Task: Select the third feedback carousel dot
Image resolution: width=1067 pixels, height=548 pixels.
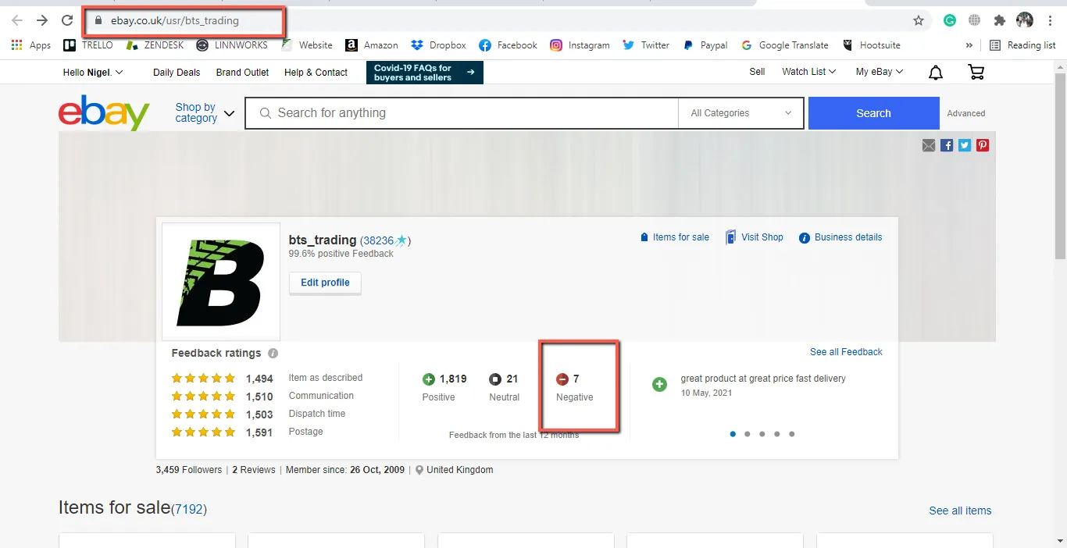Action: [x=762, y=434]
